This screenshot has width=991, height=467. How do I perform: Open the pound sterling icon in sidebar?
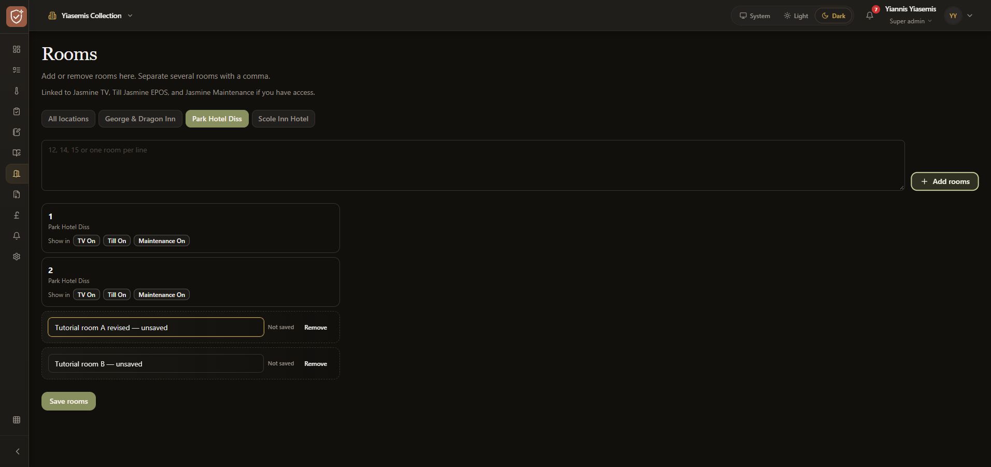click(17, 215)
